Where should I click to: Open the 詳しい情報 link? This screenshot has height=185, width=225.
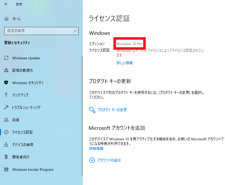coord(125,63)
